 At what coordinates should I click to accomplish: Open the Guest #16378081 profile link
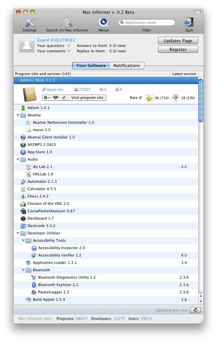56,40
